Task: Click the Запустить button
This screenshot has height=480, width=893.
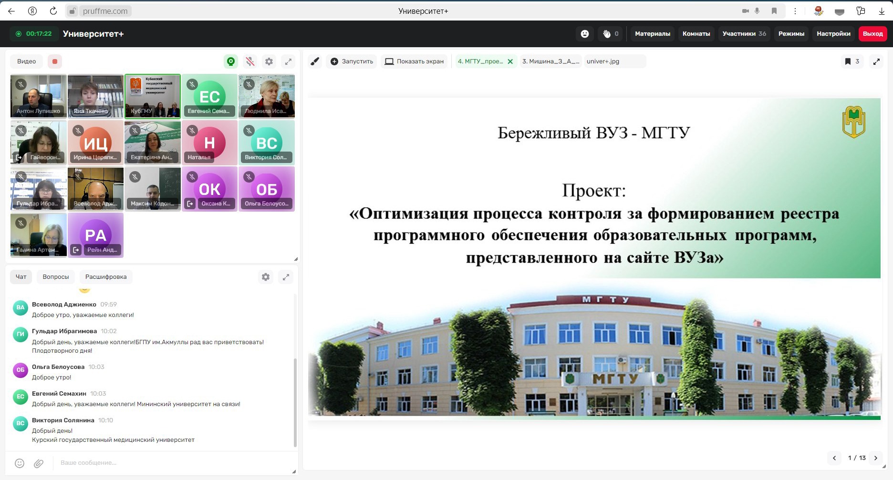Action: pyautogui.click(x=352, y=61)
